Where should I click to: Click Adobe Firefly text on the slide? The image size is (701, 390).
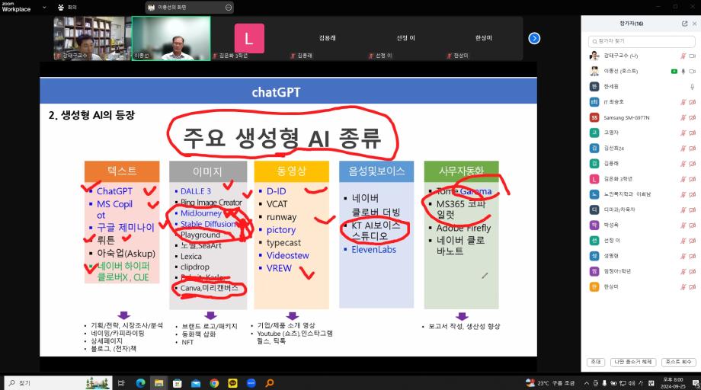(x=463, y=228)
